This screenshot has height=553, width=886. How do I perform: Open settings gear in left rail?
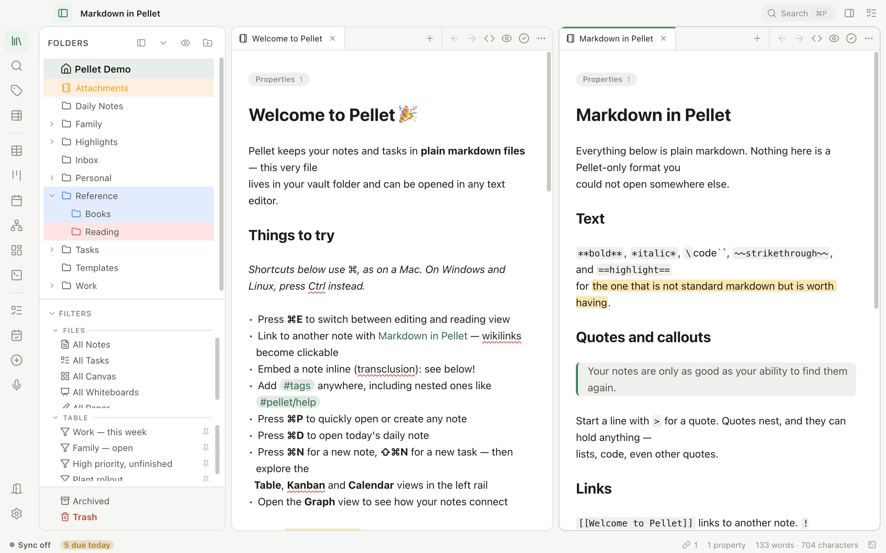coord(17,514)
